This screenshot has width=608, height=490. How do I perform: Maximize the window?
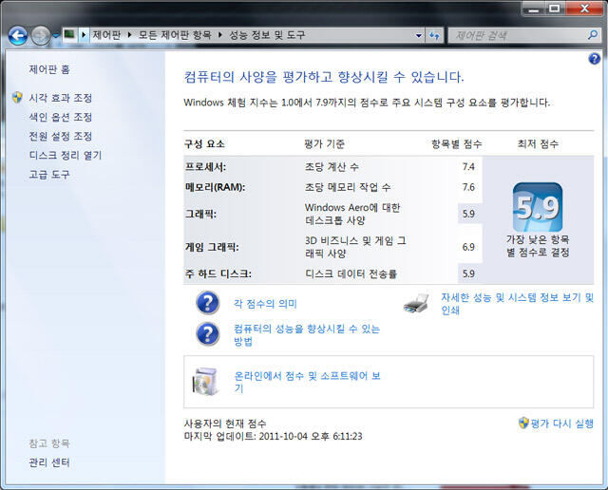[555, 9]
